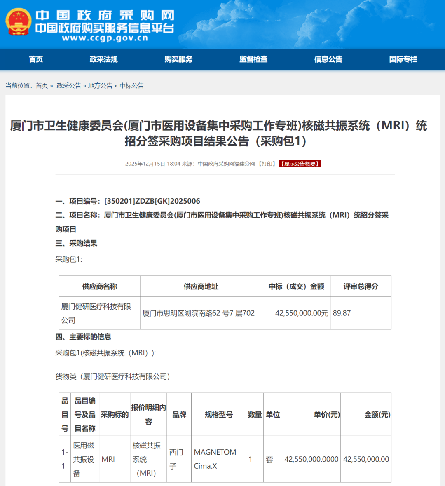Click the 四、主要标的信息 section heading

(83, 337)
